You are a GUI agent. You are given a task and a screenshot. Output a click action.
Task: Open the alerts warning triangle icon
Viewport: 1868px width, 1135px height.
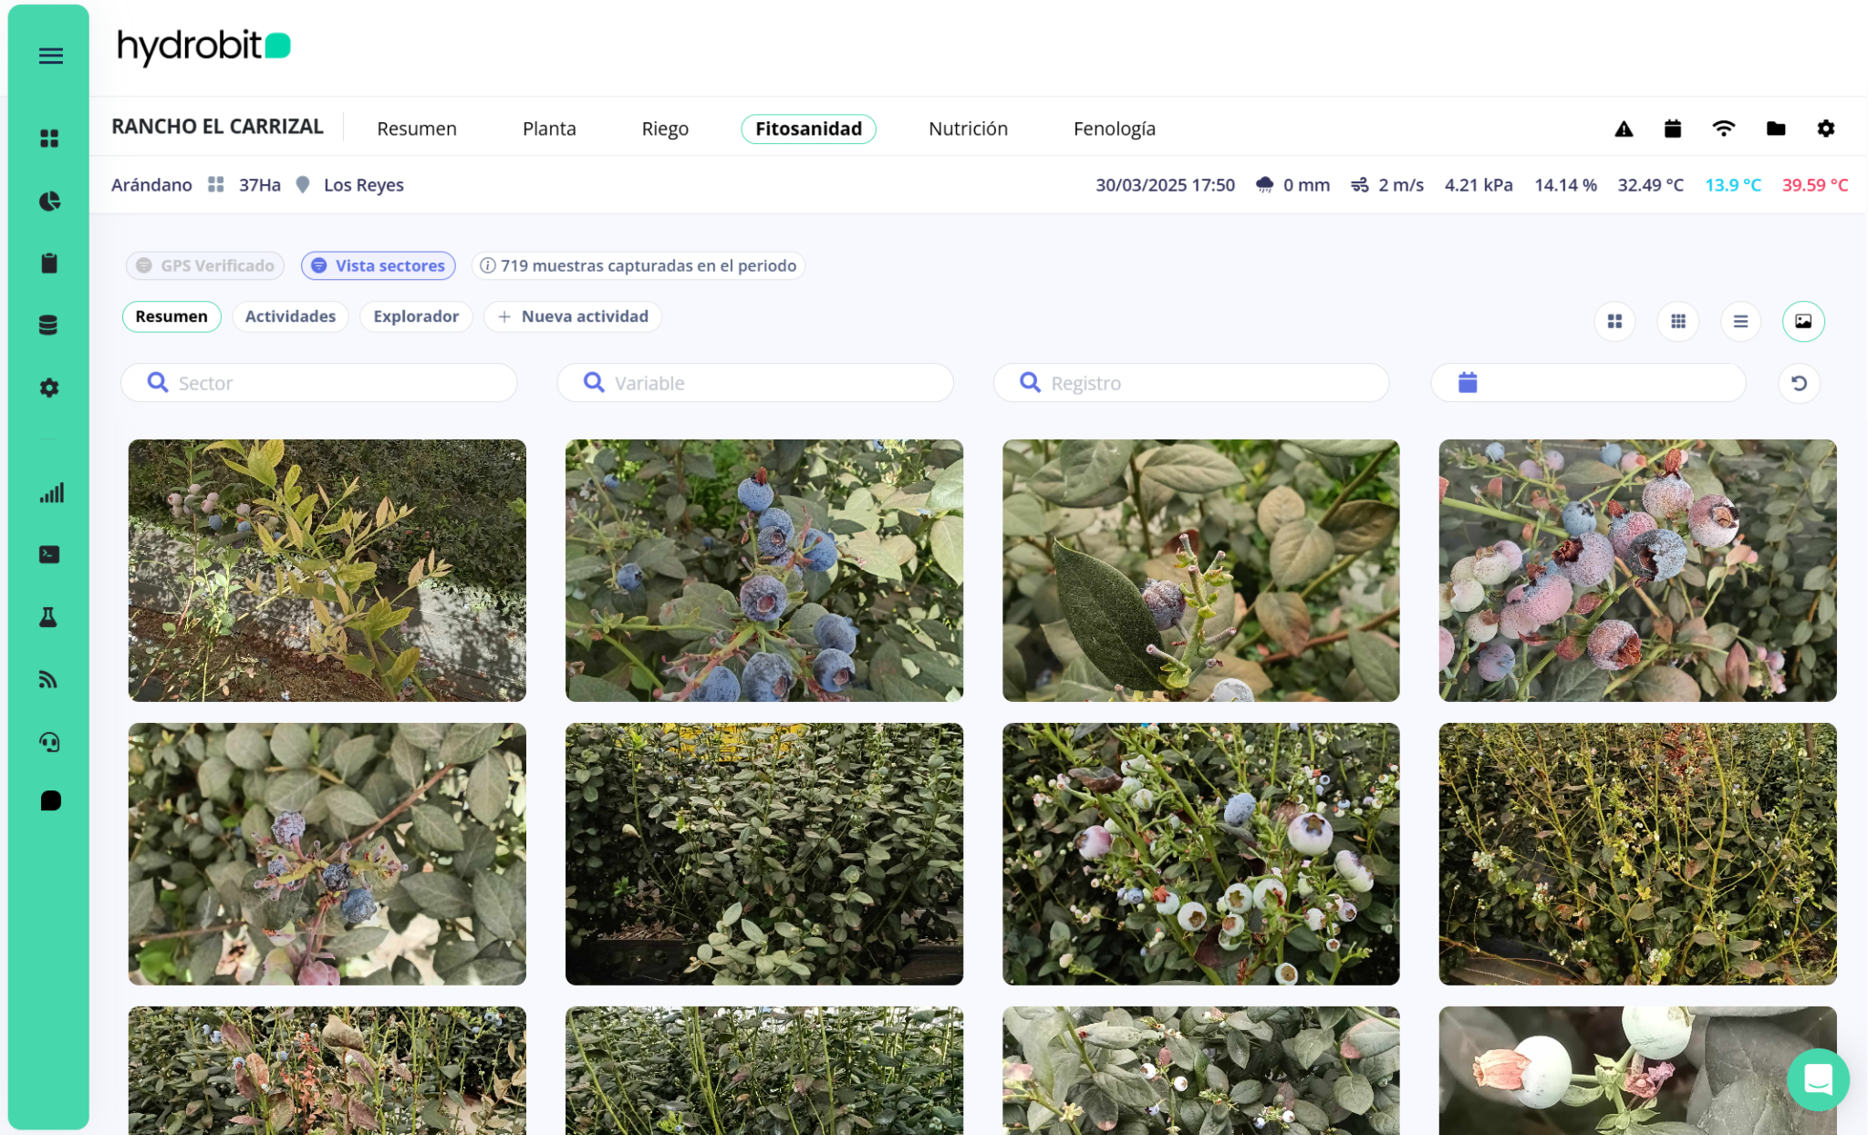(1624, 129)
